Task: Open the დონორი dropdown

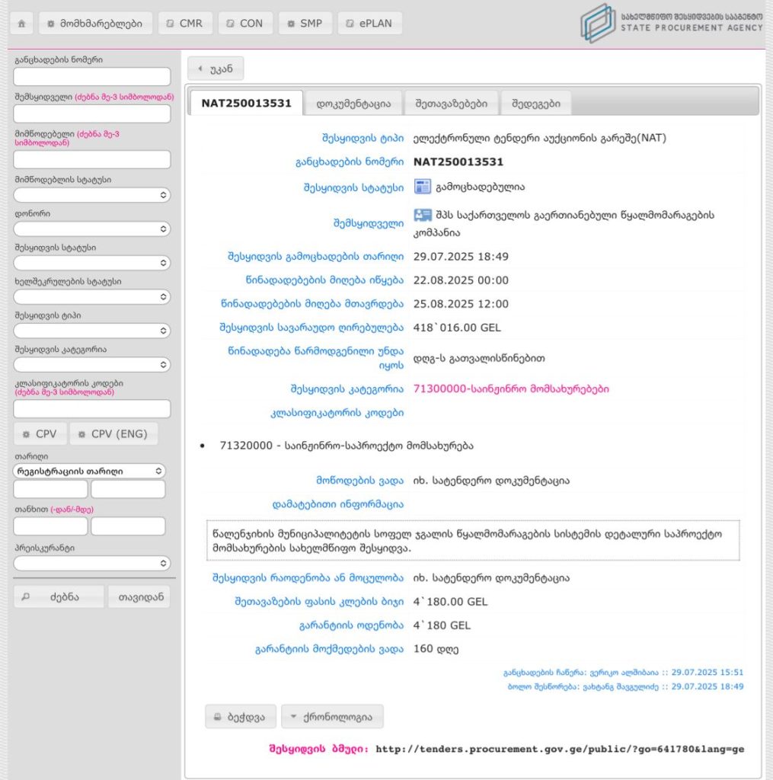Action: 91,229
